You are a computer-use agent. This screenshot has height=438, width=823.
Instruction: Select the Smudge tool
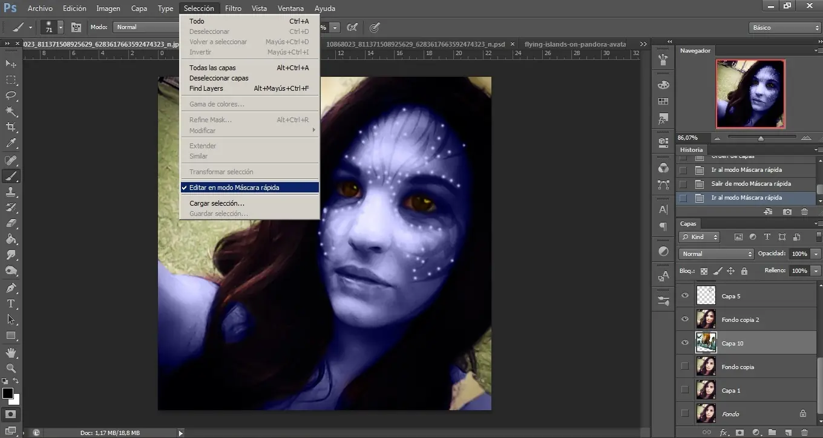(x=11, y=255)
